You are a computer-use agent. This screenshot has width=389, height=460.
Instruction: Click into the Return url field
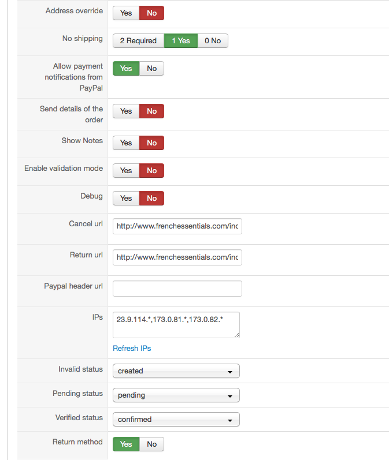[177, 258]
